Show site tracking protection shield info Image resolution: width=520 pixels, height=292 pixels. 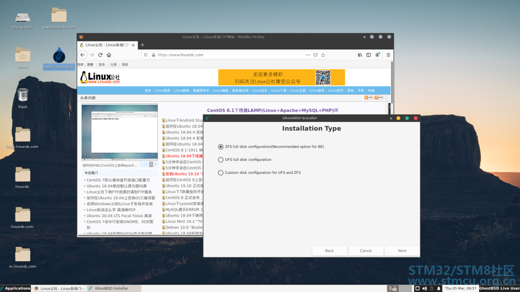[x=145, y=55]
